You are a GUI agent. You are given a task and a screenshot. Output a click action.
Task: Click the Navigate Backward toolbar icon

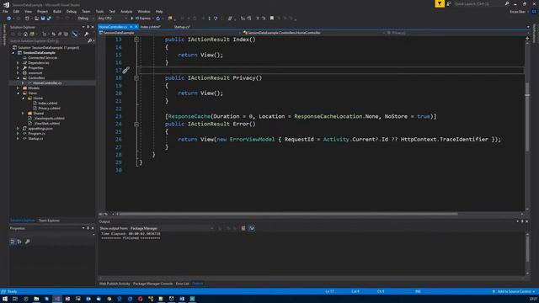tap(9, 19)
